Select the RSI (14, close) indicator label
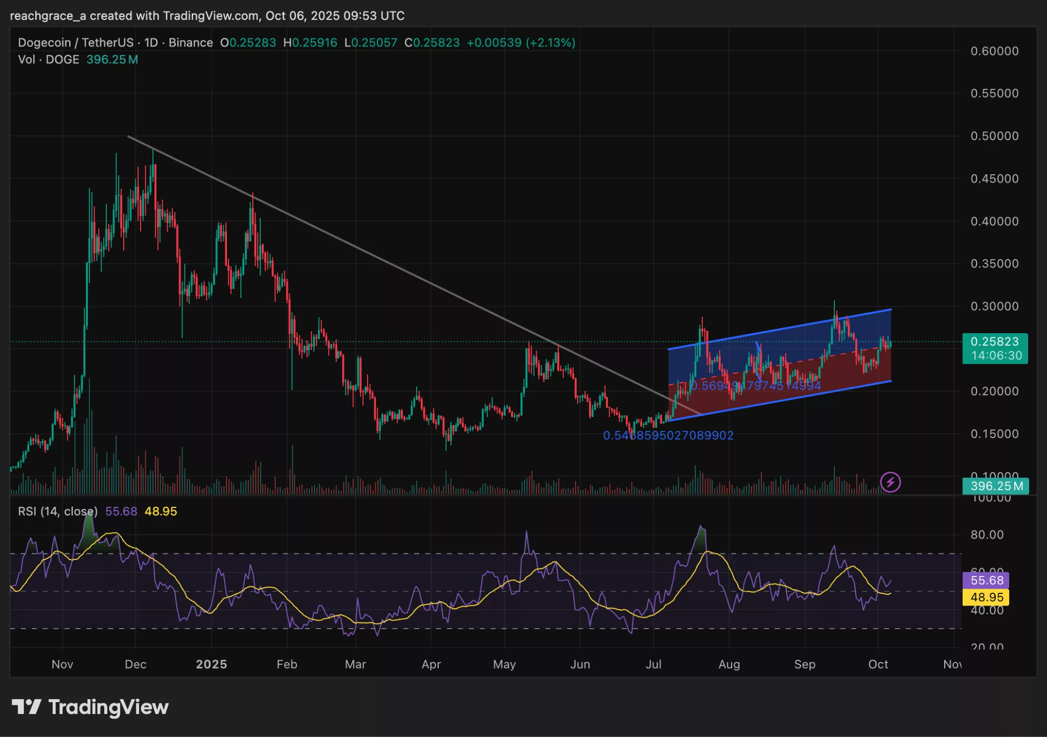Image resolution: width=1047 pixels, height=737 pixels. [x=58, y=511]
